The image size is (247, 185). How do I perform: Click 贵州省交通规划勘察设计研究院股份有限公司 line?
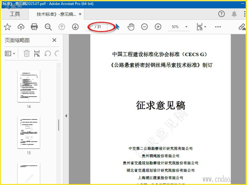point(161,163)
